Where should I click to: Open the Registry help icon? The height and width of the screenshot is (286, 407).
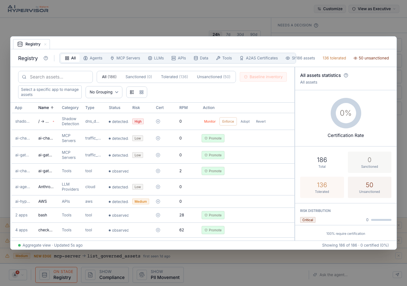pyautogui.click(x=46, y=58)
